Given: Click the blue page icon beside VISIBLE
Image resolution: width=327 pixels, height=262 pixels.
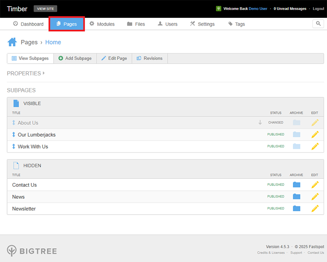Looking at the screenshot, I should click(16, 104).
